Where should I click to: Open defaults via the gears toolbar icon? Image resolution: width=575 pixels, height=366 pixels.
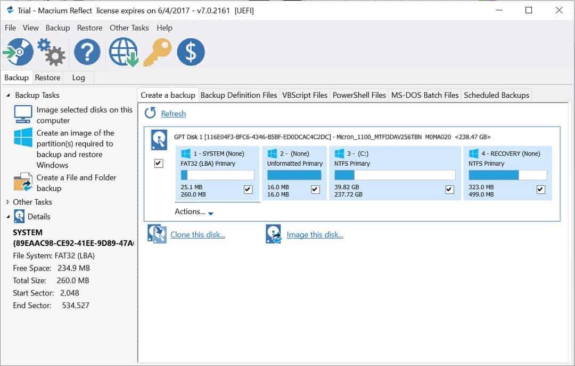51,52
